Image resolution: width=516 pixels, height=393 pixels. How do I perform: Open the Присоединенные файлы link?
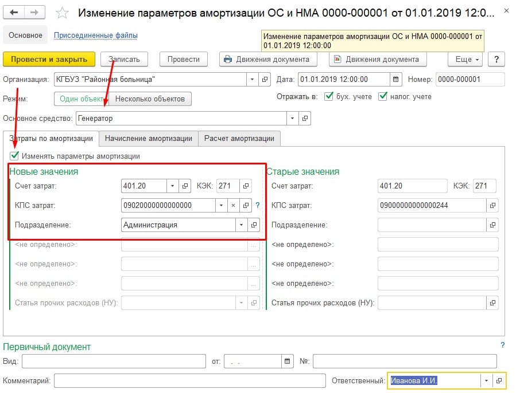click(x=95, y=36)
